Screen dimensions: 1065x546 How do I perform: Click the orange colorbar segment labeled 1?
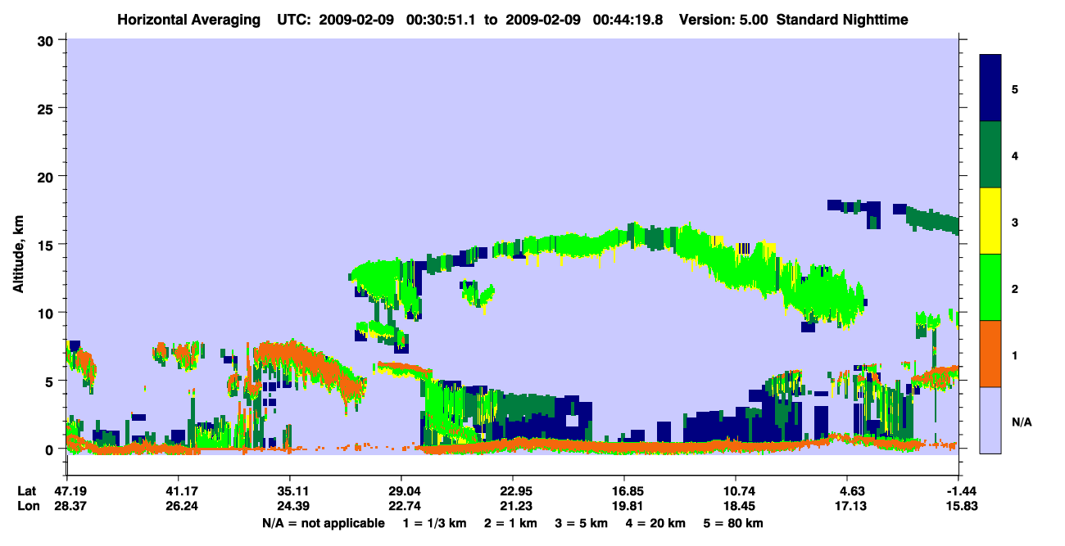(x=990, y=354)
